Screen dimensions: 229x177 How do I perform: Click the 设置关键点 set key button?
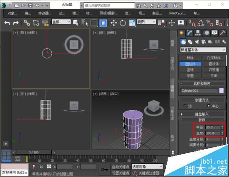click(120, 173)
